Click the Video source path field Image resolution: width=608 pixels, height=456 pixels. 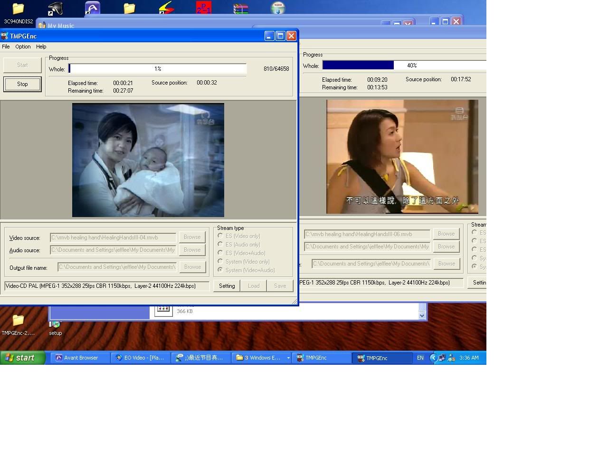113,237
